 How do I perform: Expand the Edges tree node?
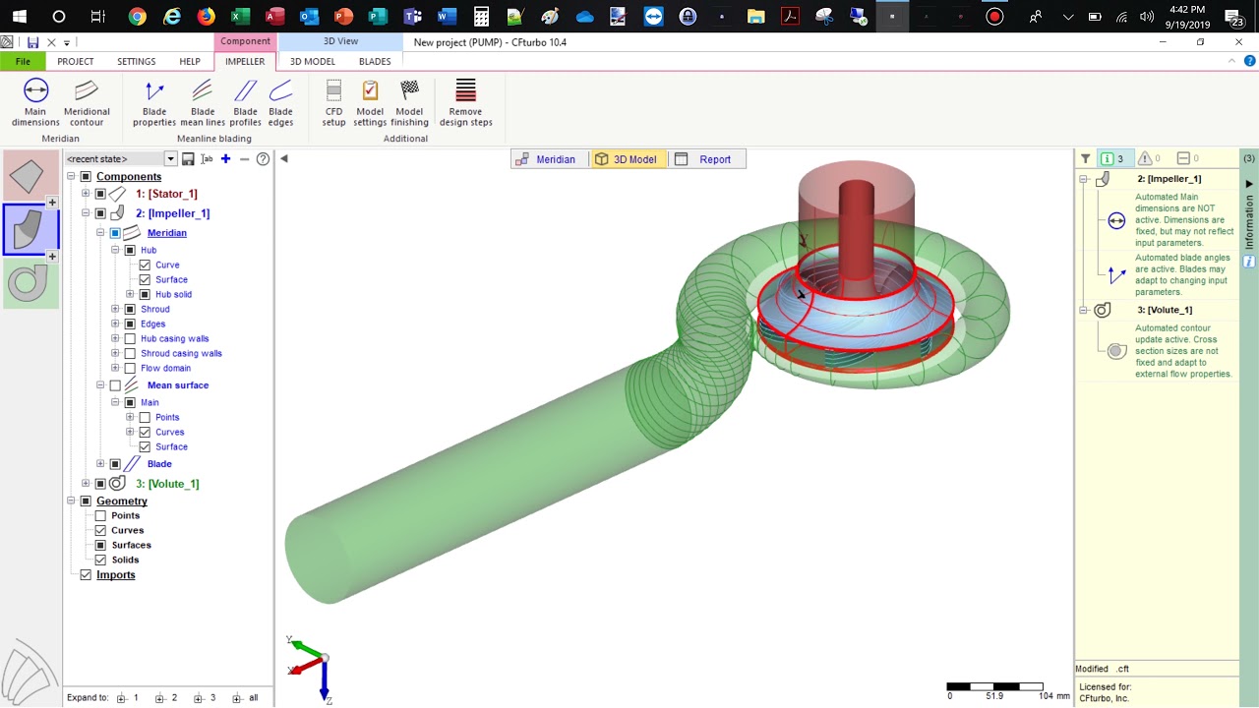[x=115, y=324]
